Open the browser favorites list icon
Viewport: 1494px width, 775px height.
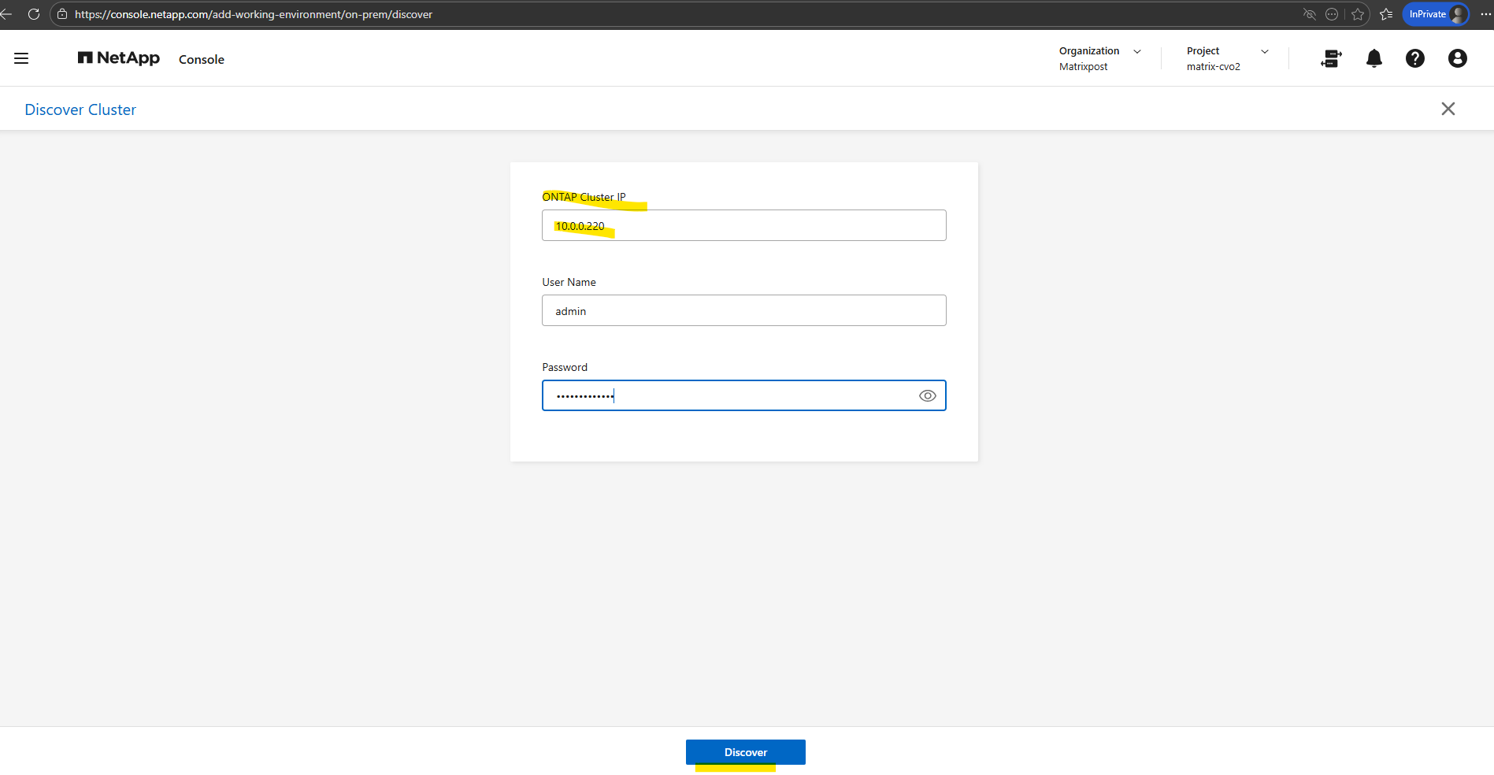pos(1386,14)
